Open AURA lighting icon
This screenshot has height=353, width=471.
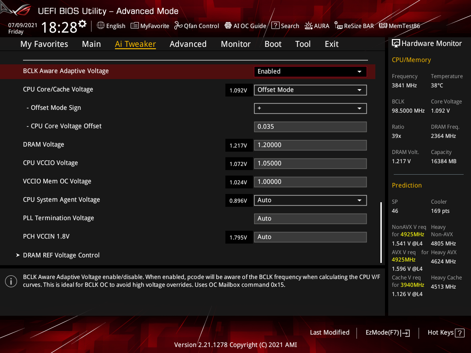(309, 26)
